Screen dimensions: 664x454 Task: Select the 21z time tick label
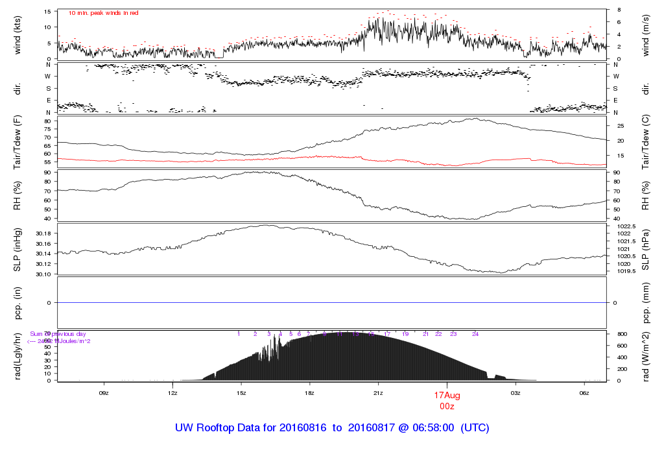[x=379, y=393]
